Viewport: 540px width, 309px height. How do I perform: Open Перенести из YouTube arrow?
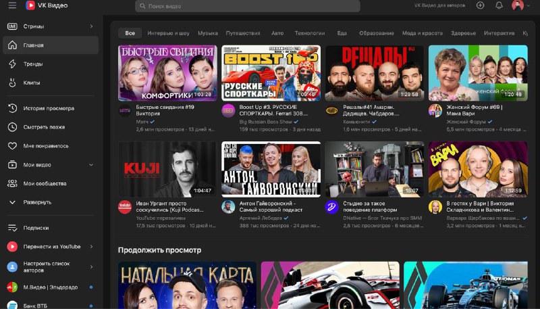(x=91, y=247)
